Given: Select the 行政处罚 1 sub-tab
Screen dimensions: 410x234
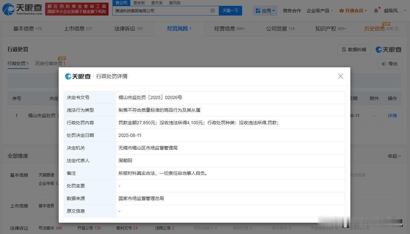Looking at the screenshot, I should (18, 63).
